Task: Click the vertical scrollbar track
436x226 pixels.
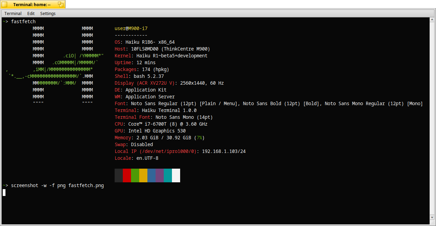Action: tap(432, 119)
